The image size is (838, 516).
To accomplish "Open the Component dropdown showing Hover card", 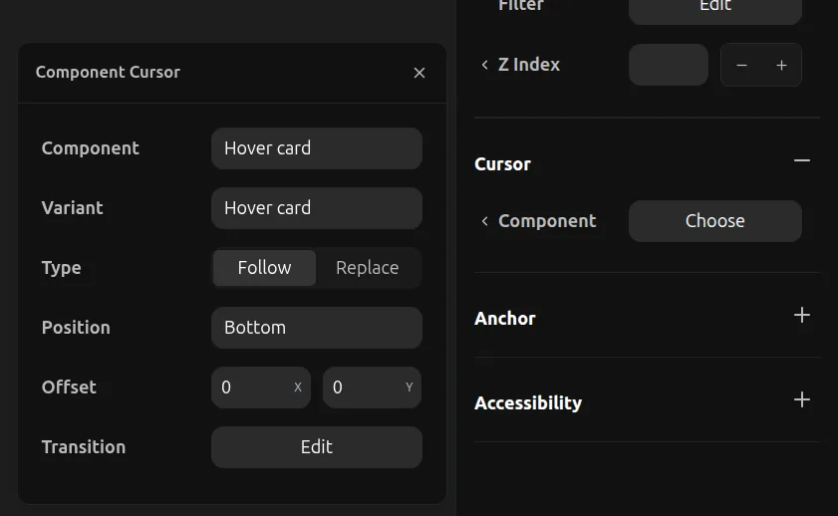I will [x=317, y=148].
